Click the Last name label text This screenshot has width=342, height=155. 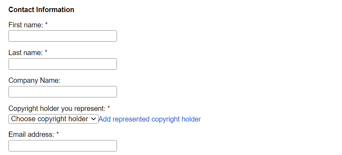(x=26, y=53)
